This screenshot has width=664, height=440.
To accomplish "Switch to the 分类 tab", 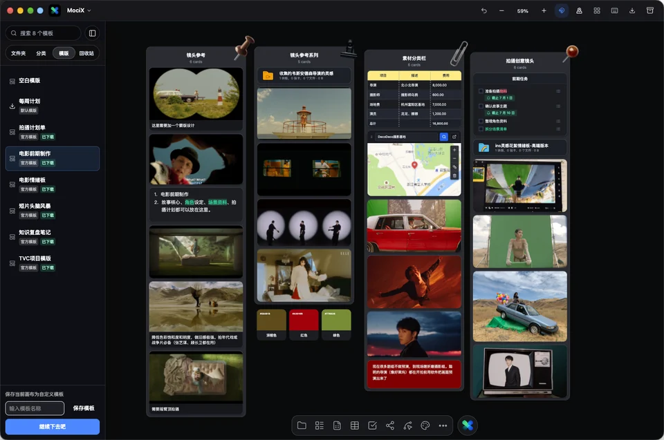I will click(x=41, y=53).
